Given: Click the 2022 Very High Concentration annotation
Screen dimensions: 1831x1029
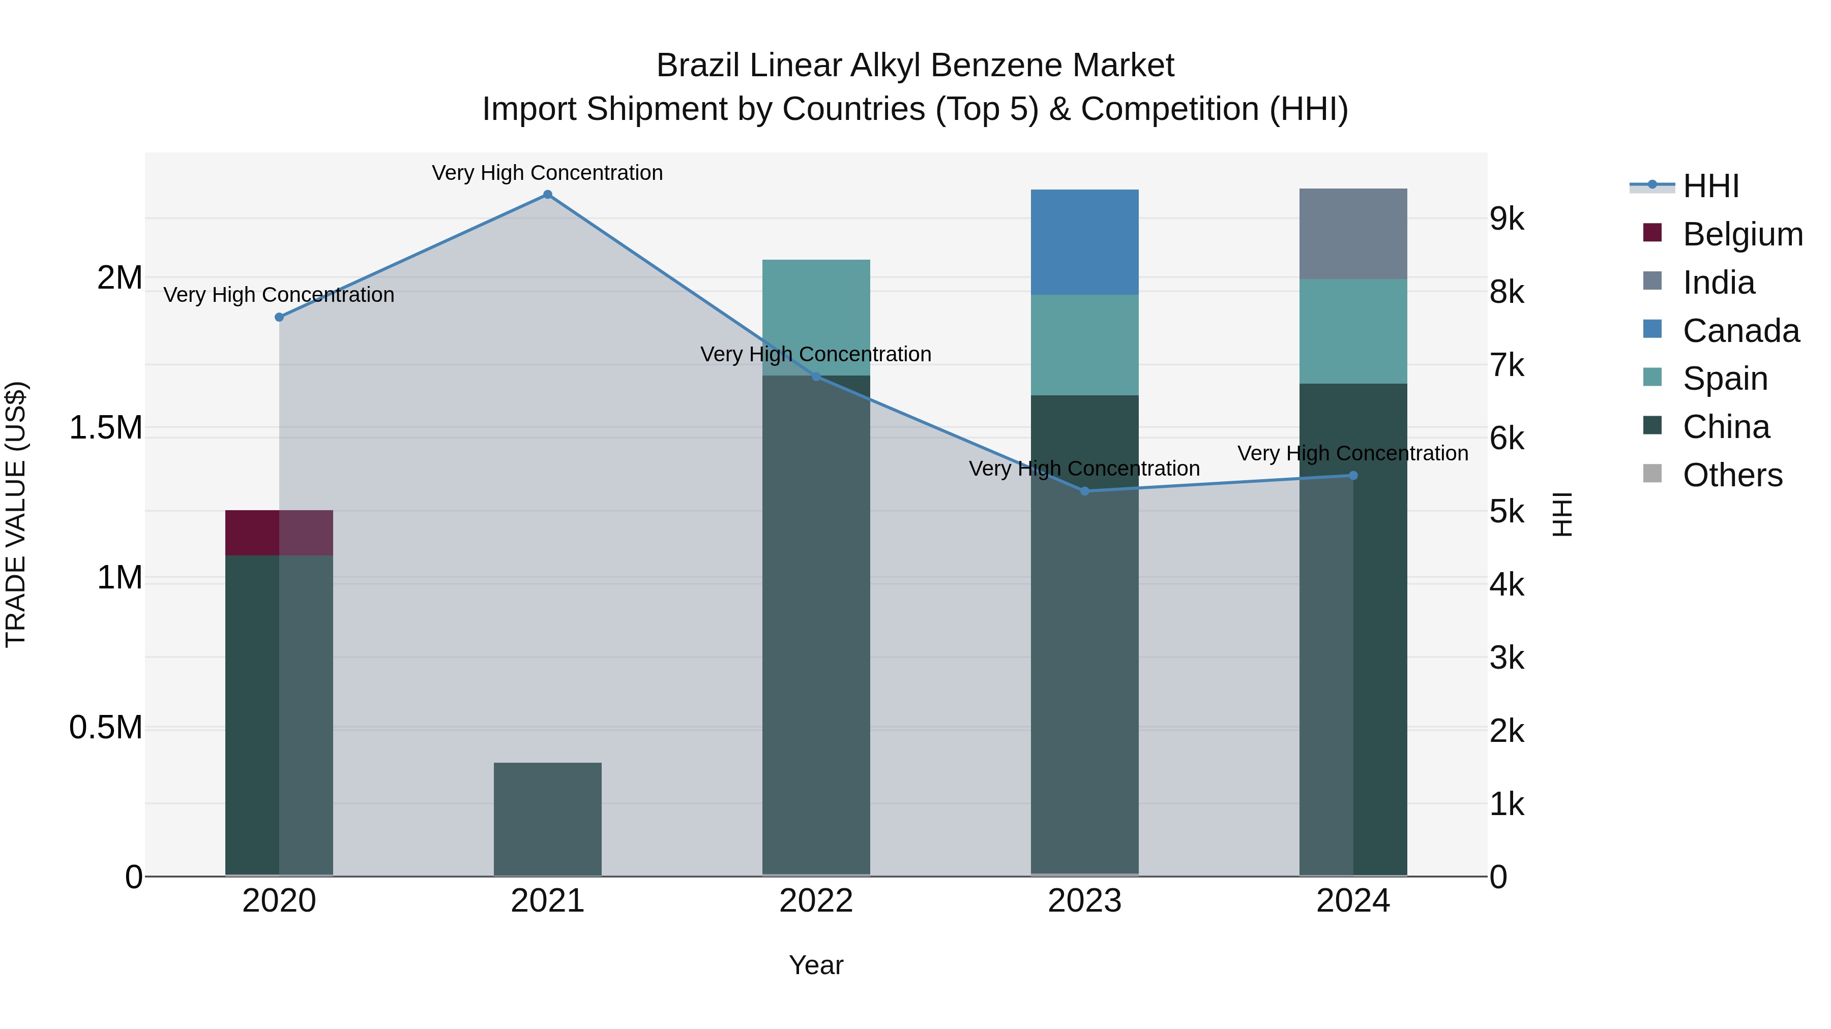Looking at the screenshot, I should [x=816, y=354].
